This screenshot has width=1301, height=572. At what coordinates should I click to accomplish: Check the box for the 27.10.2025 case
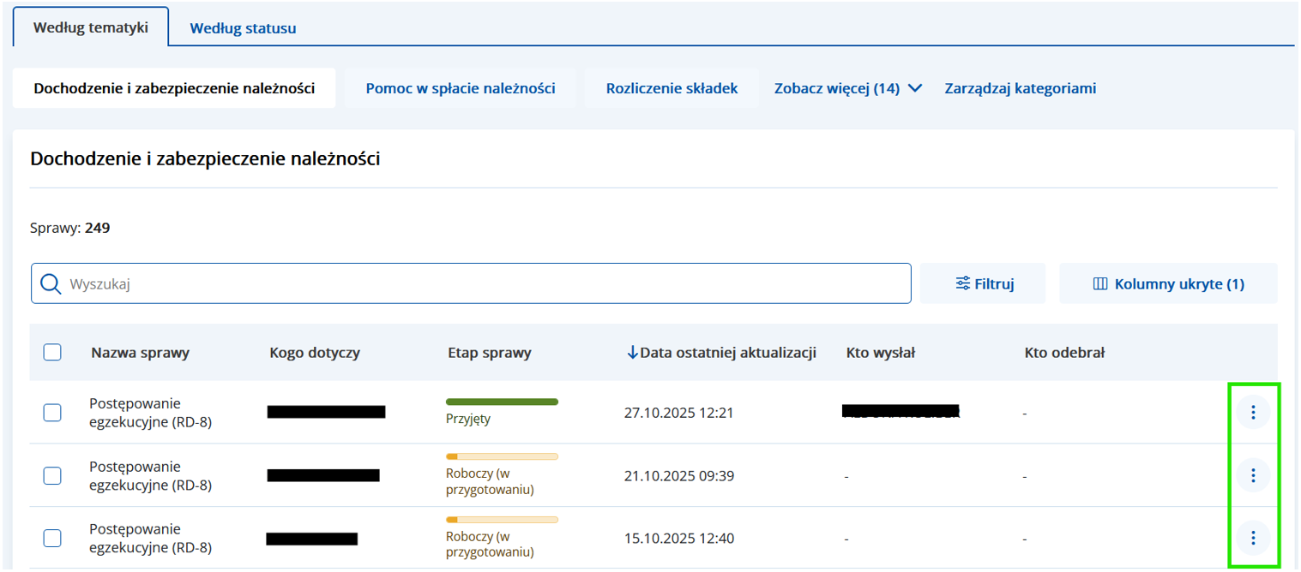click(x=52, y=413)
